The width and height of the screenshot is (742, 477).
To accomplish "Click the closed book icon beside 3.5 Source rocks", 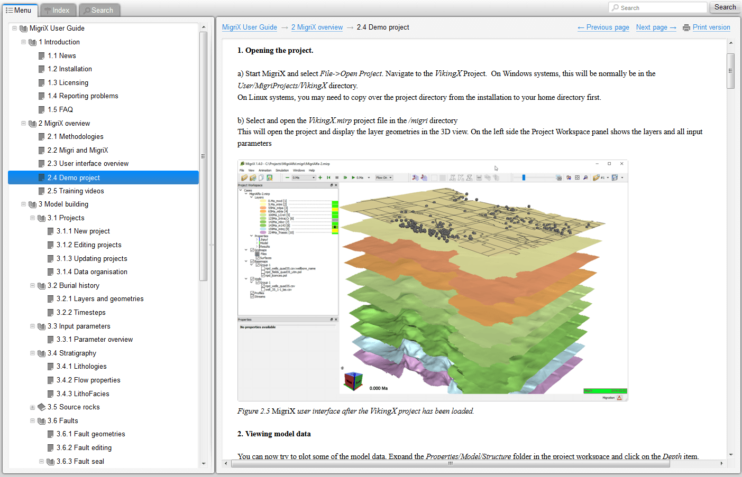I will pyautogui.click(x=41, y=407).
